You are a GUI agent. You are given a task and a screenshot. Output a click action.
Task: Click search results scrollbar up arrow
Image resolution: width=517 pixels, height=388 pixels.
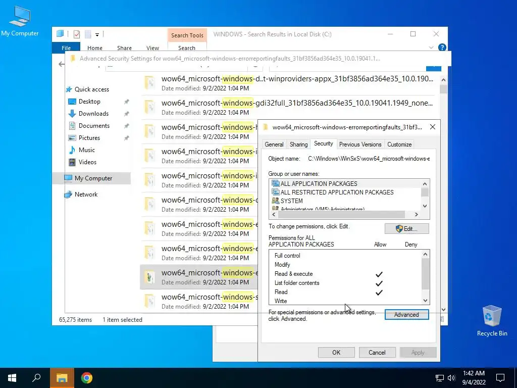tap(443, 80)
